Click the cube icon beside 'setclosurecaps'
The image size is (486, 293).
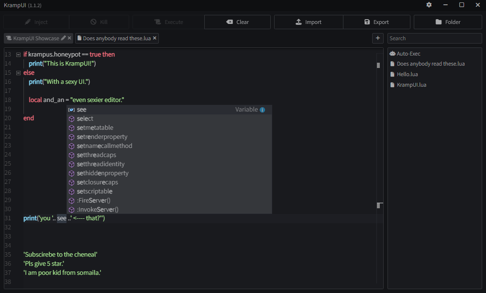click(x=72, y=182)
